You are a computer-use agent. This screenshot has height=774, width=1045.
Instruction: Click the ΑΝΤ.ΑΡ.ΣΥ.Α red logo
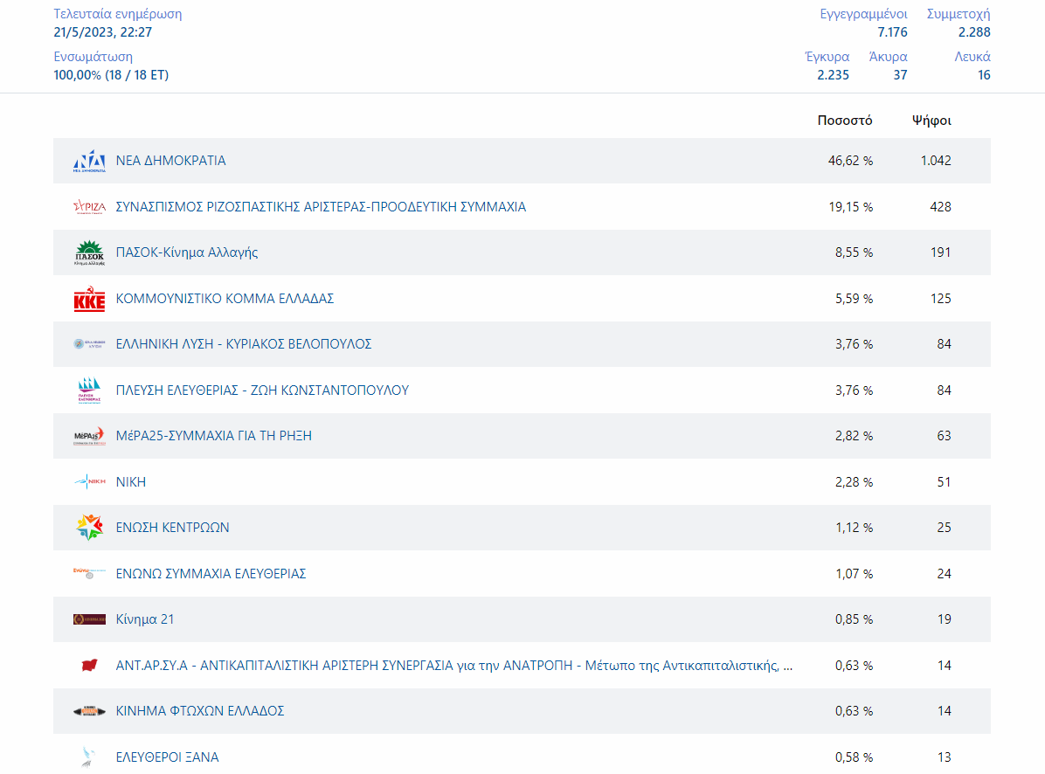89,666
